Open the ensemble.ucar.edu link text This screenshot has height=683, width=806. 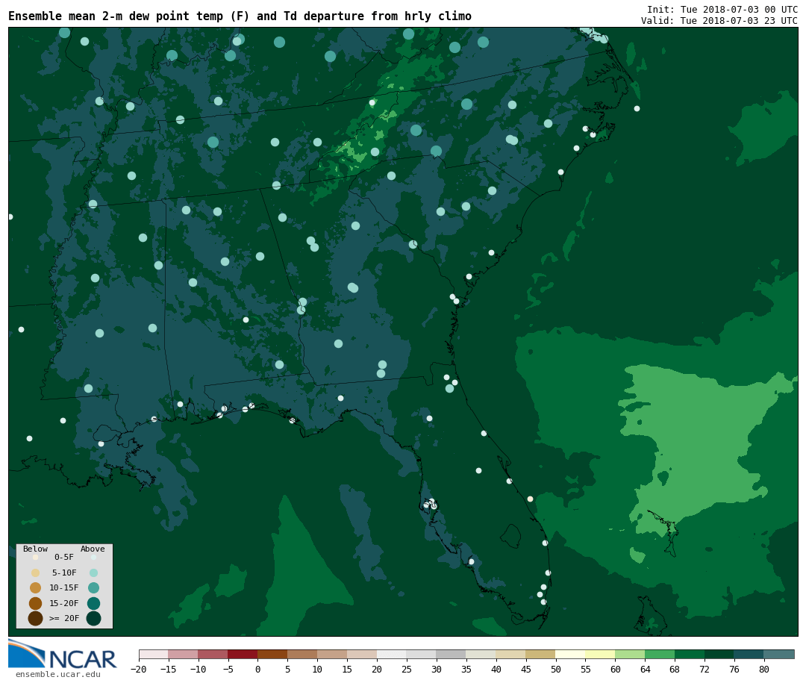[x=57, y=675]
